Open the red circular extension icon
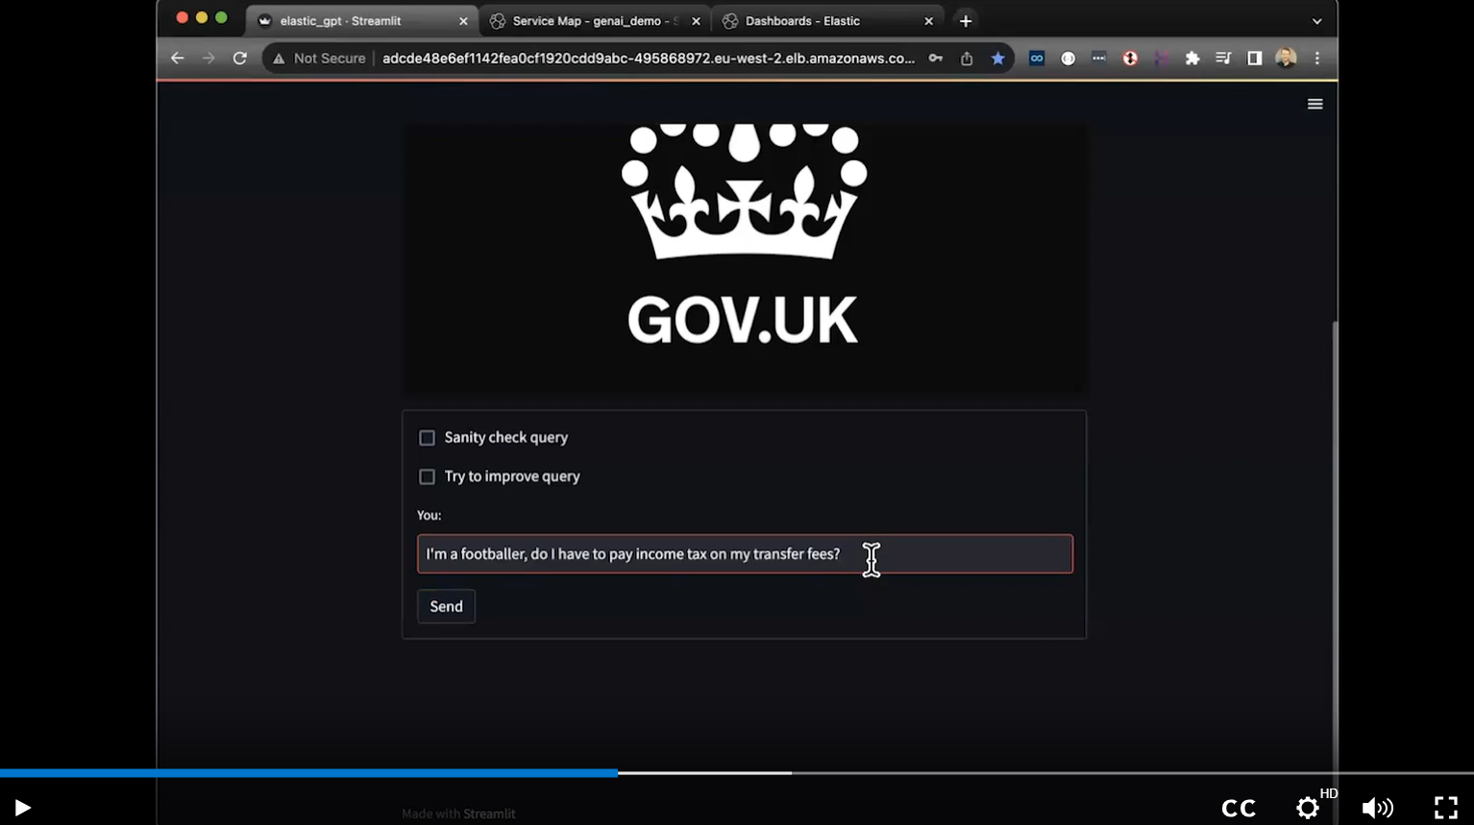The width and height of the screenshot is (1474, 825). pos(1130,59)
